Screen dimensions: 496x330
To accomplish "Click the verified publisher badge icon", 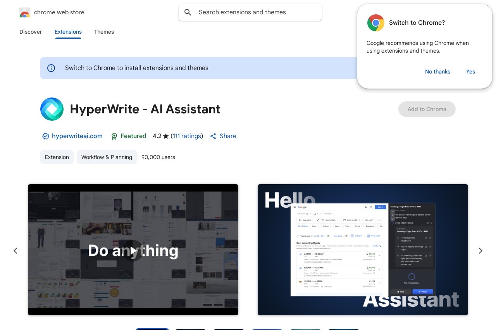I will (46, 136).
